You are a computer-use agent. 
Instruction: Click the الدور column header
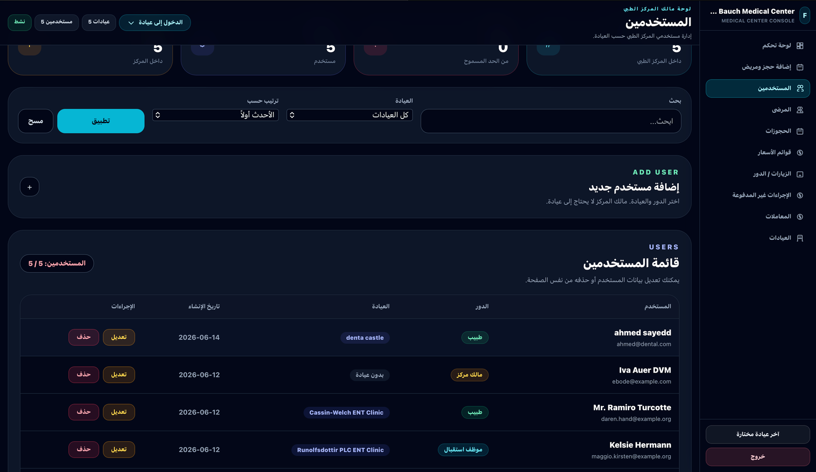[482, 307]
